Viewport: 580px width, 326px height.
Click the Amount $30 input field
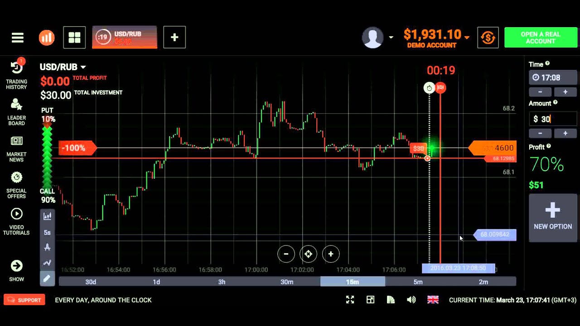(553, 119)
